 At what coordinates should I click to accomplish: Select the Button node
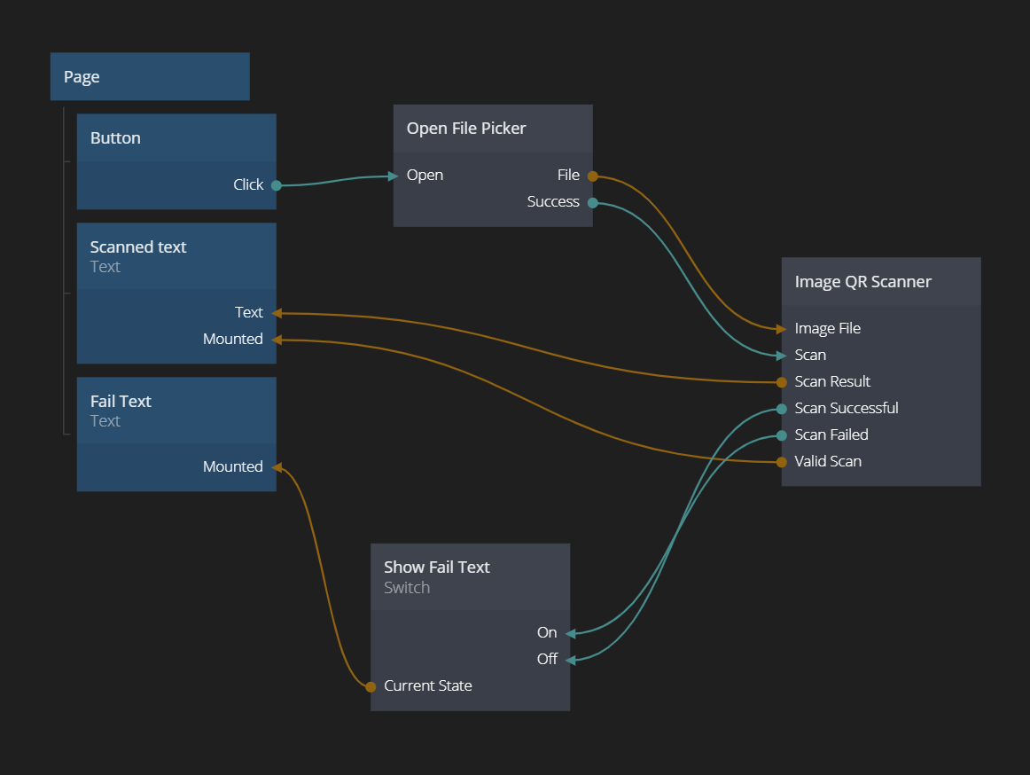click(x=176, y=138)
